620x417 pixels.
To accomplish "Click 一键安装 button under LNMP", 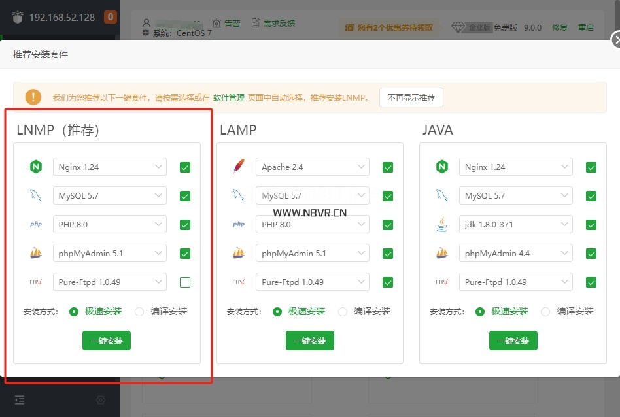I will click(x=107, y=341).
